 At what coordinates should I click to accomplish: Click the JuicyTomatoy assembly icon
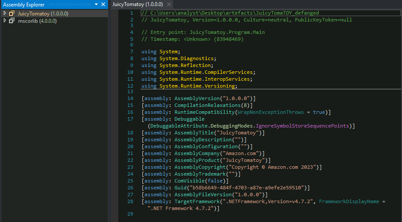tap(12, 13)
